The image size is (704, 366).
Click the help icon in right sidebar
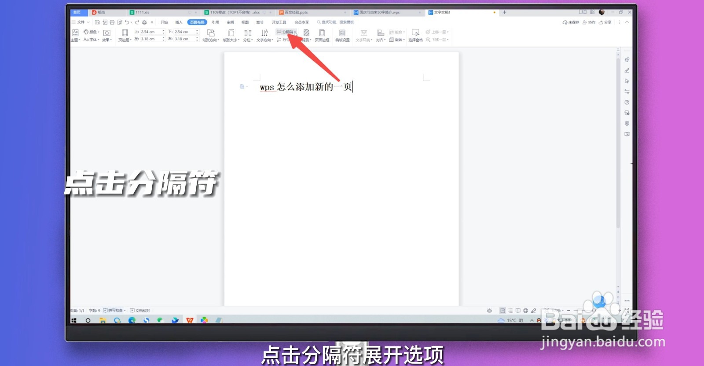627,102
